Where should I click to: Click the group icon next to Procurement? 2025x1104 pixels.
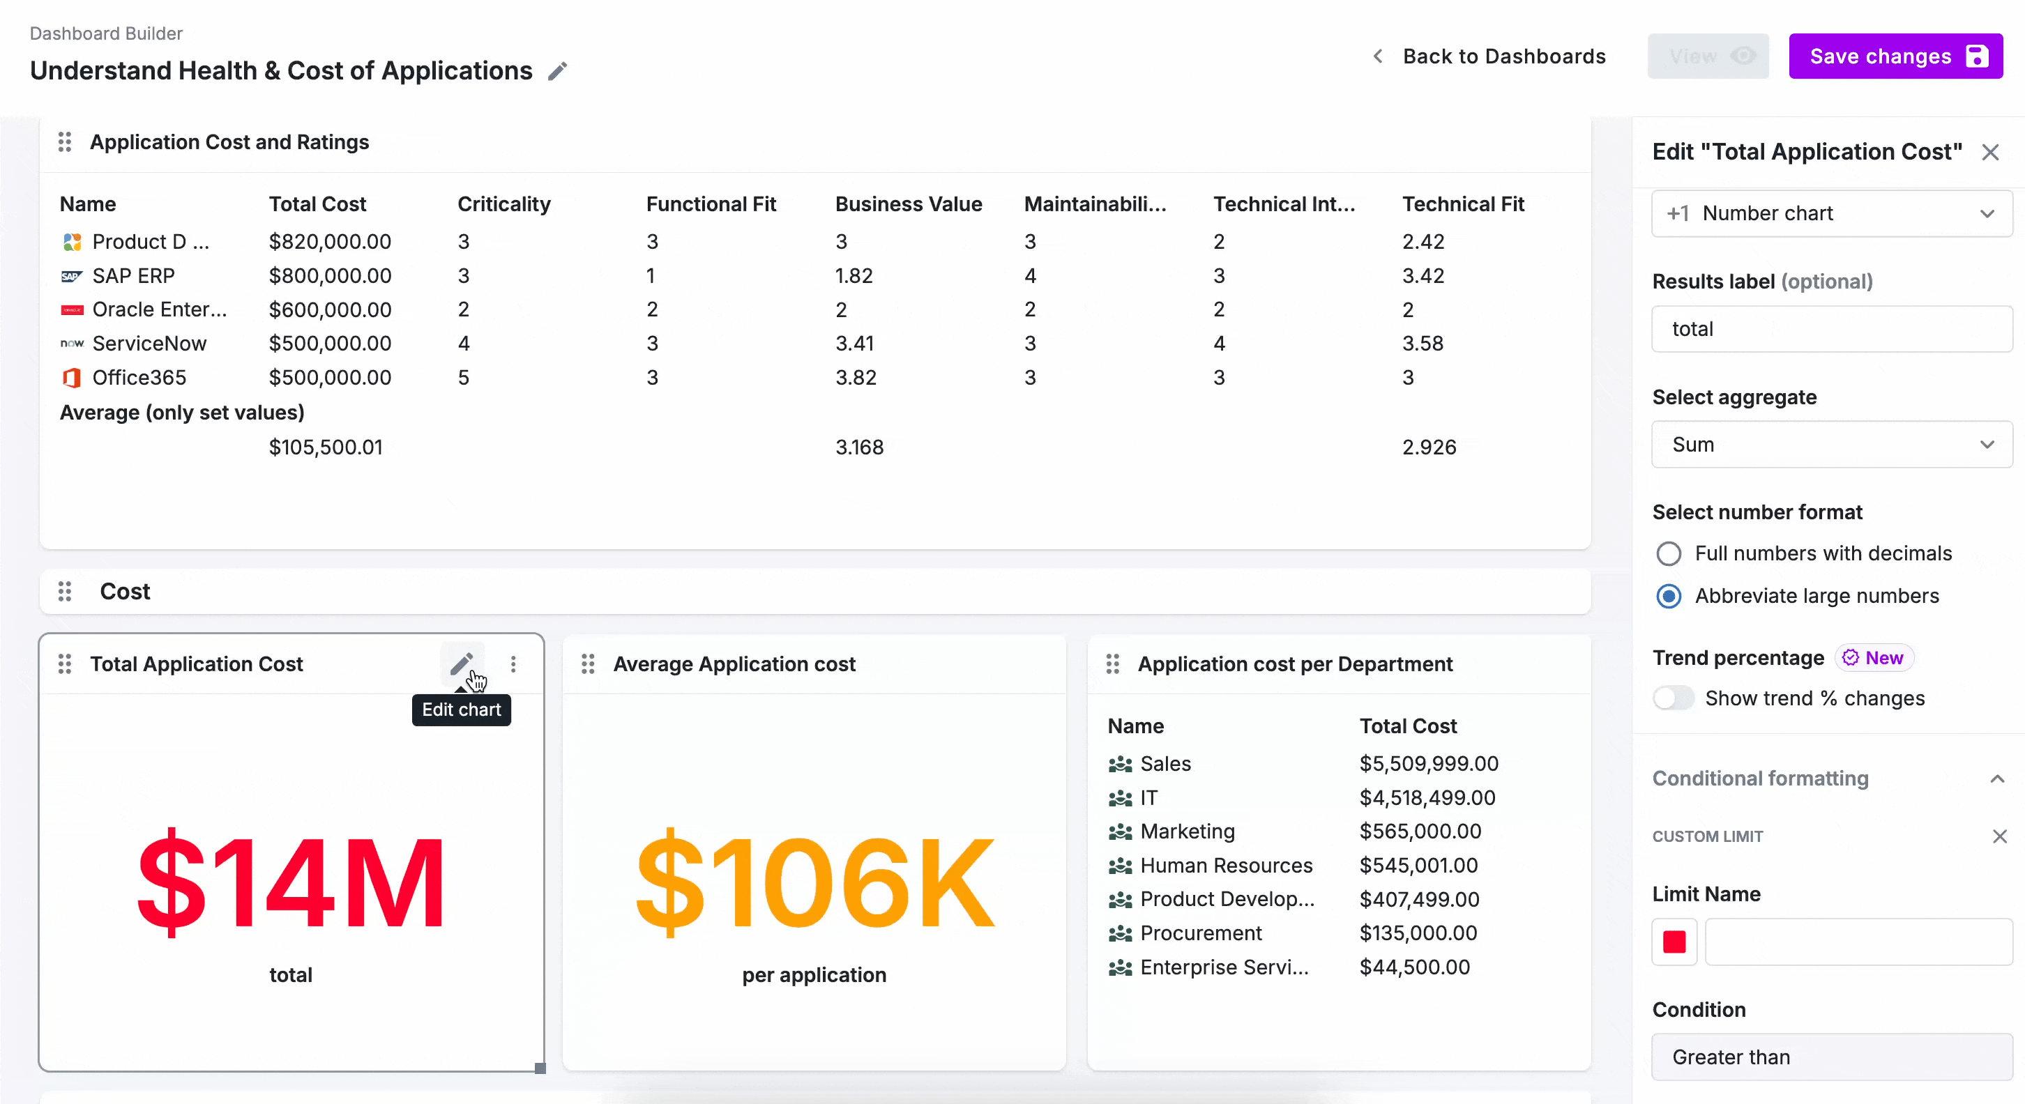tap(1120, 933)
